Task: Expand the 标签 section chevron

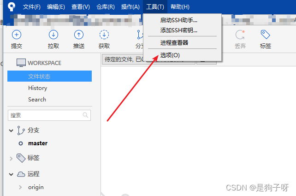Action: [x=11, y=158]
